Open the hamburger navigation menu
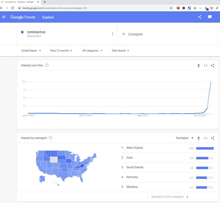The image size is (220, 203). click(x=4, y=17)
